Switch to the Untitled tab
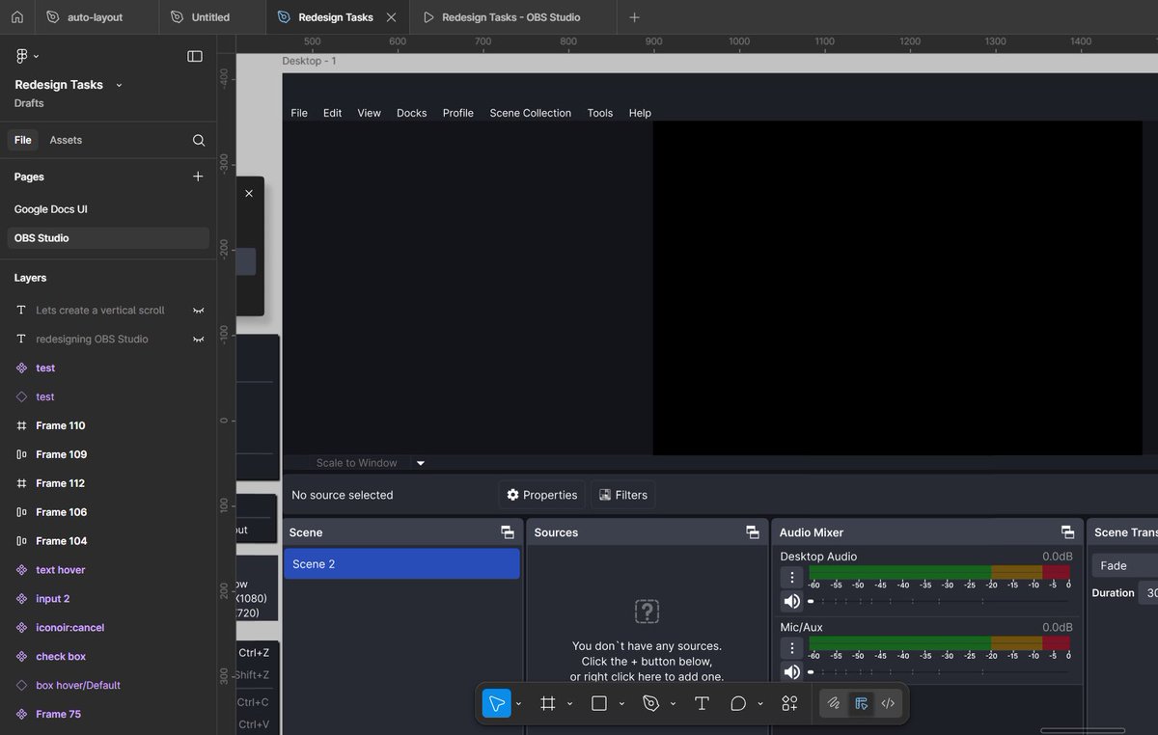The width and height of the screenshot is (1158, 735). point(210,17)
